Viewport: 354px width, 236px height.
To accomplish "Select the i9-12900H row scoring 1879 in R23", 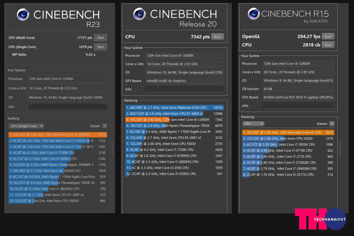I will (58, 135).
